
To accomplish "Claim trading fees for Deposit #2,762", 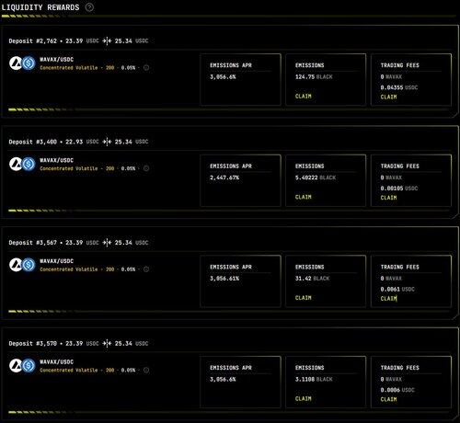I will pos(388,97).
